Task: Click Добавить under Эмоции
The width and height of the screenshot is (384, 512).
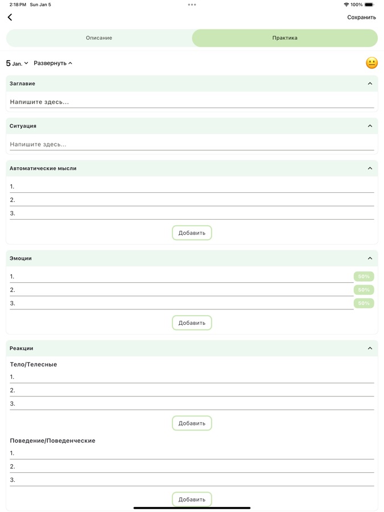Action: pyautogui.click(x=192, y=323)
